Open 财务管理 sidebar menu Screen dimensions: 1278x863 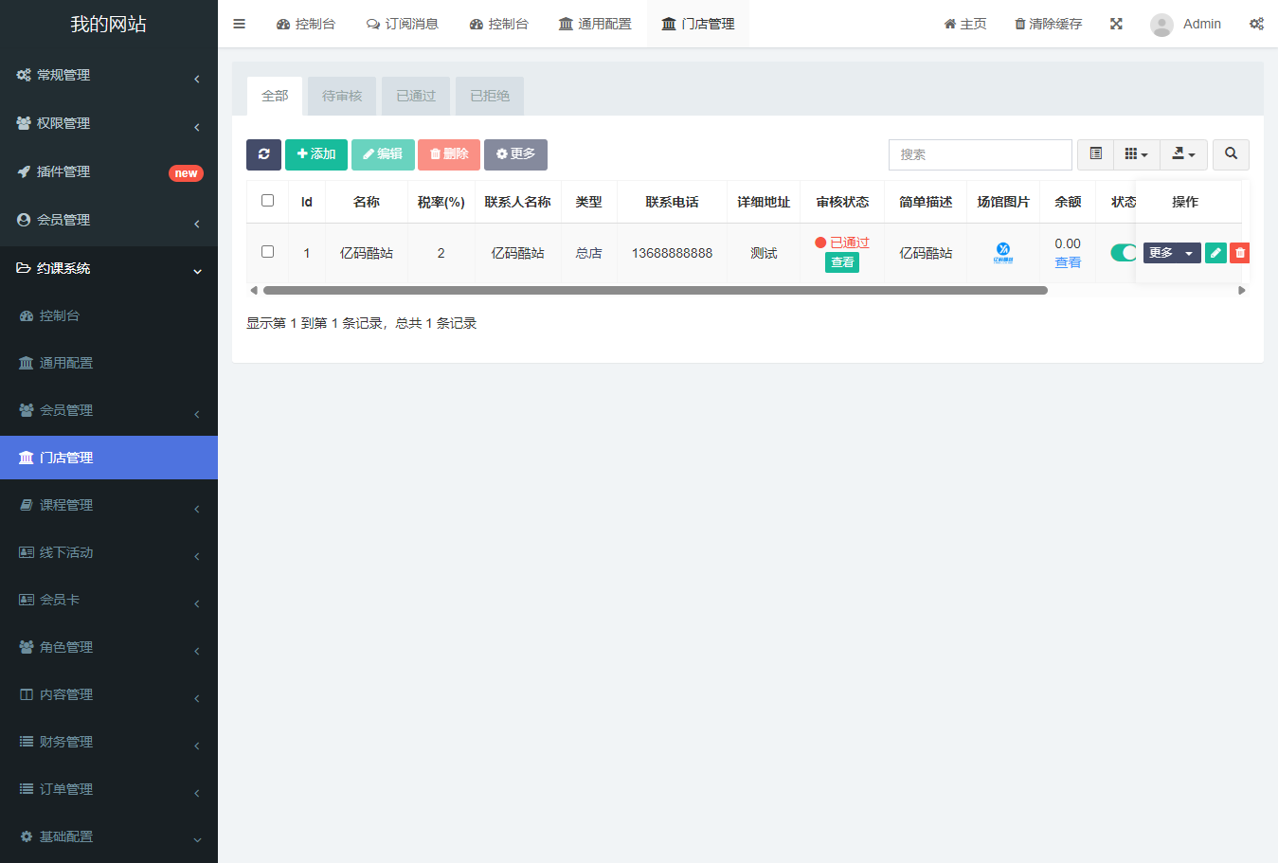point(109,742)
